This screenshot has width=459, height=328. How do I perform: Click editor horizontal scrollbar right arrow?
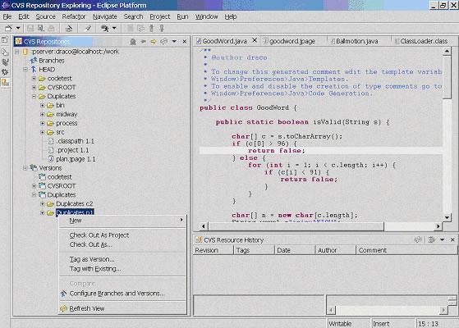tap(438, 226)
